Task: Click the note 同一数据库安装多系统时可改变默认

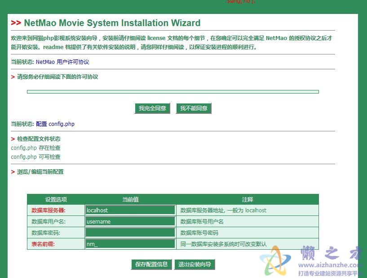Action: tap(224, 244)
